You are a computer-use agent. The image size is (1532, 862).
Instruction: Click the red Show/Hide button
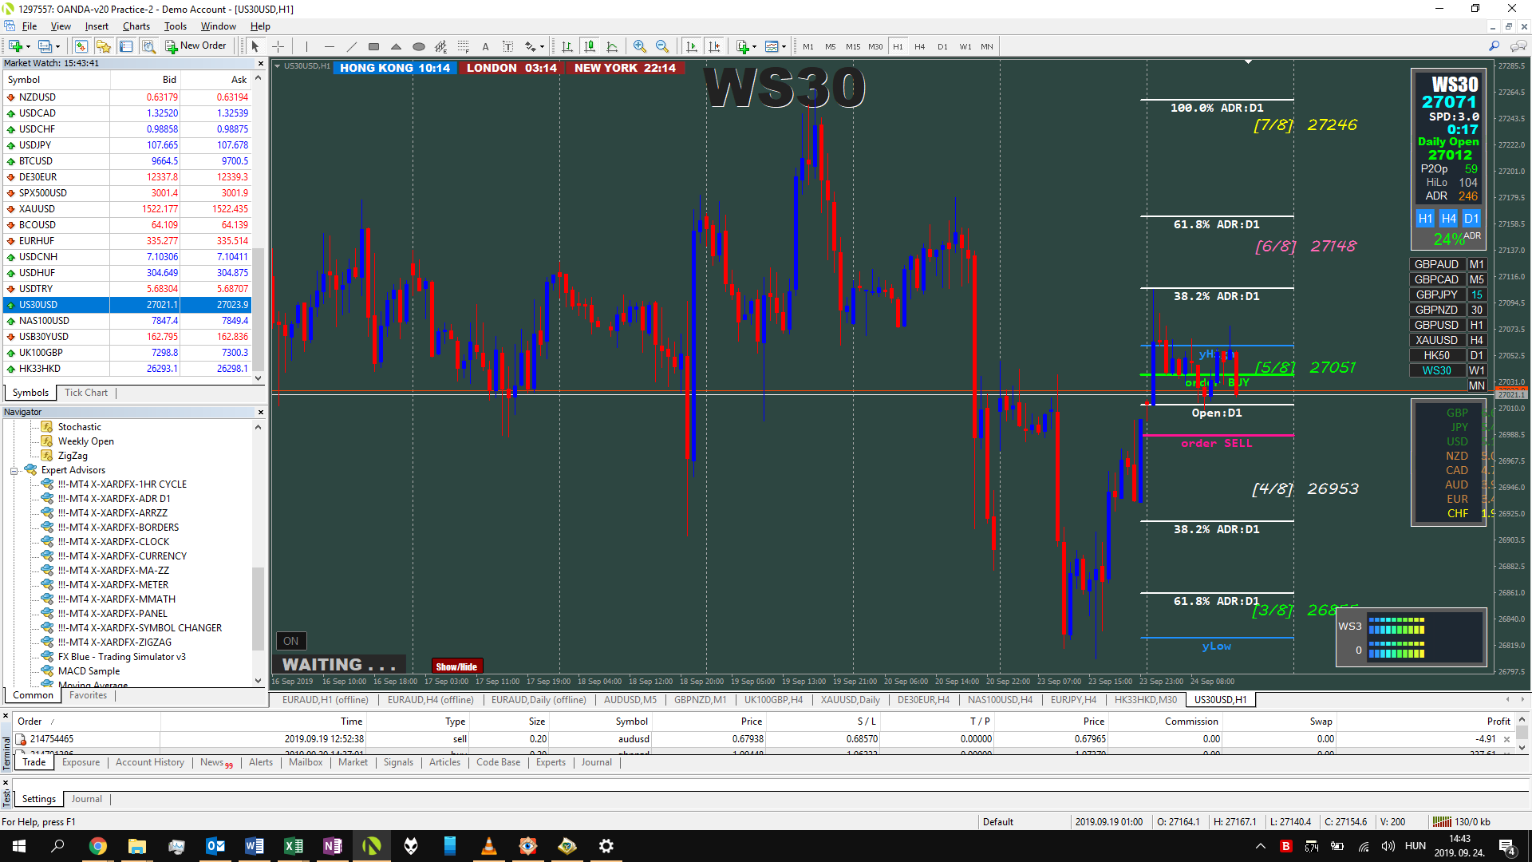pyautogui.click(x=456, y=666)
